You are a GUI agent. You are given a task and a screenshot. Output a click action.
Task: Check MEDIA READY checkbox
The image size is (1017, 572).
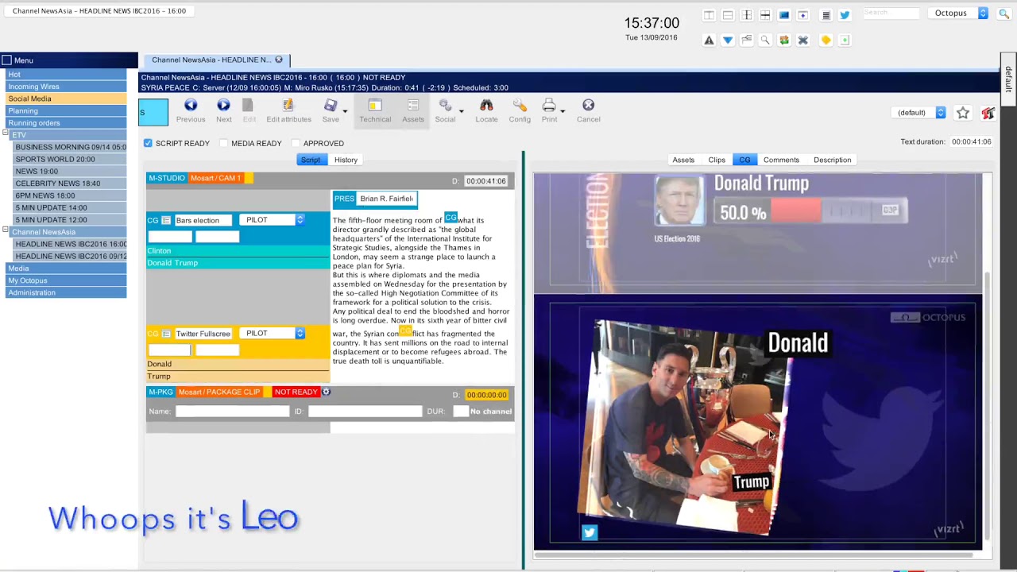pos(224,143)
